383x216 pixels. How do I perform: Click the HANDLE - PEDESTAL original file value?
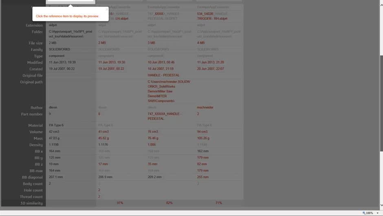163,75
